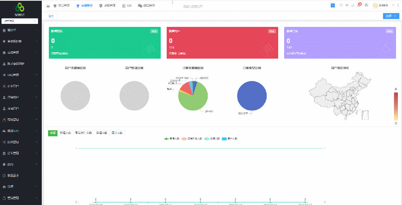The width and height of the screenshot is (402, 205).
Task: Click the 今天 tag on the purple card
Action: [389, 31]
